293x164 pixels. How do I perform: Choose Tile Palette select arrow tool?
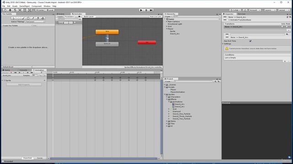point(13,18)
